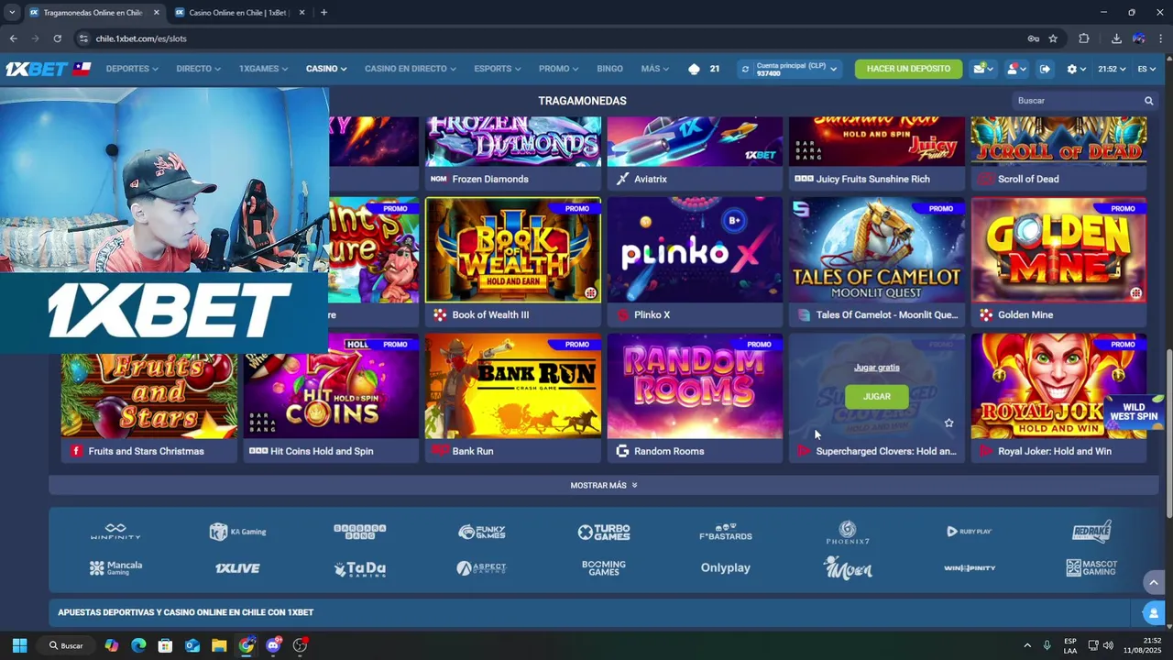Open File Explorer from taskbar
The height and width of the screenshot is (660, 1173).
click(219, 645)
